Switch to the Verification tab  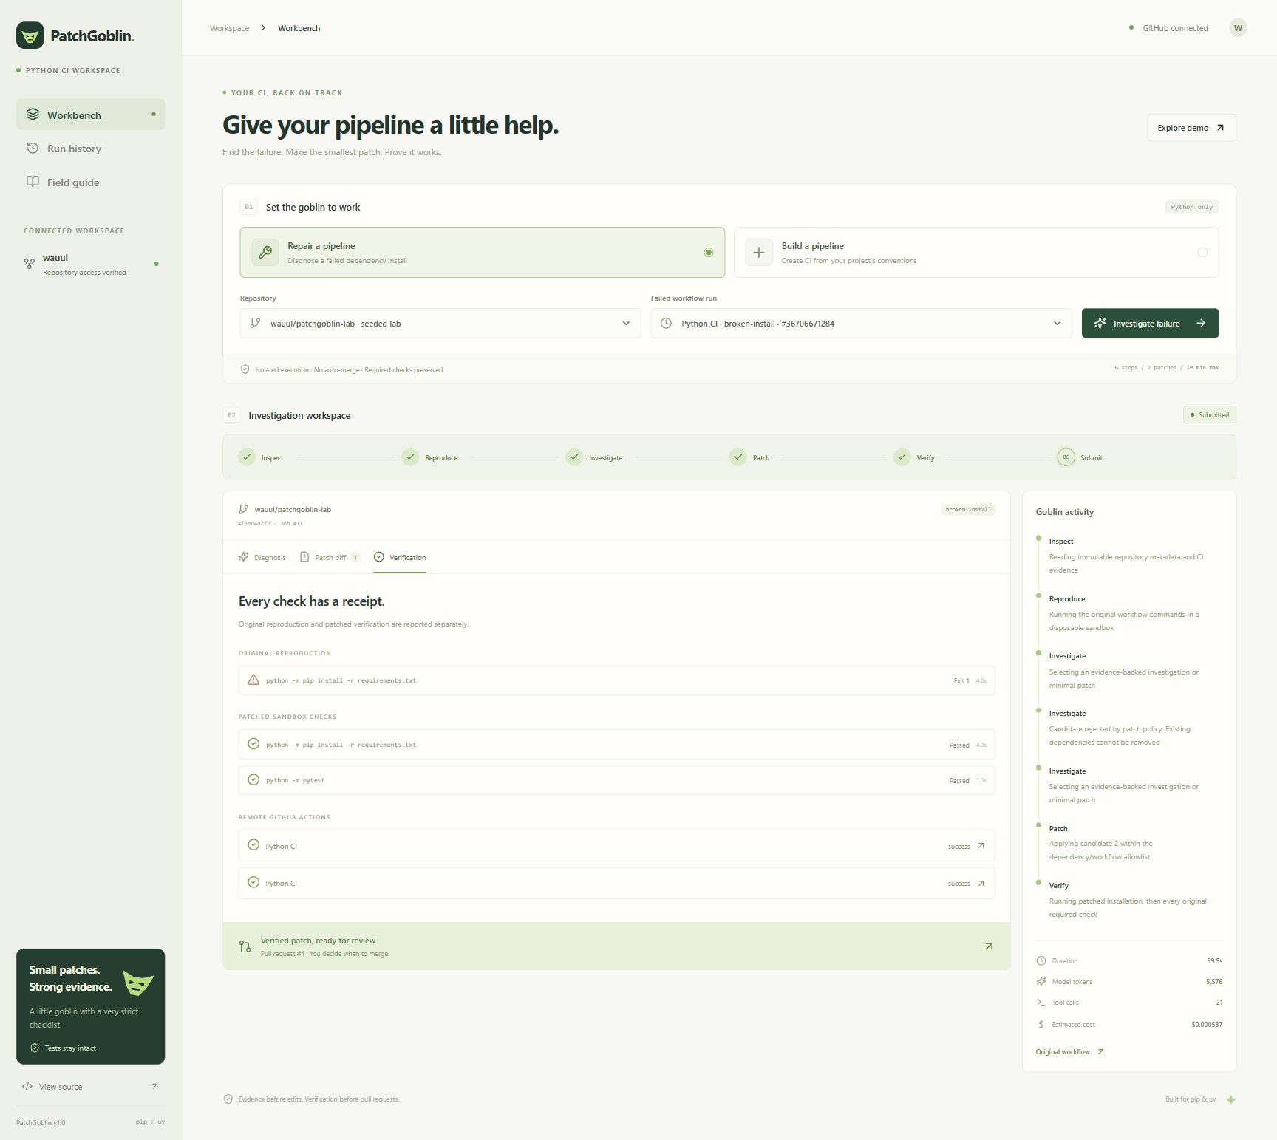tap(400, 557)
